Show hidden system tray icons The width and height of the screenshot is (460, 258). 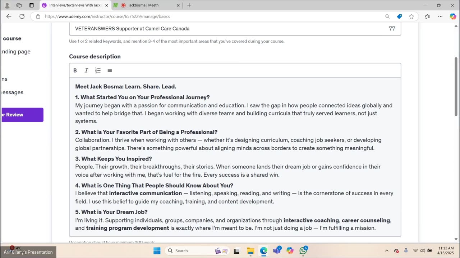pos(387,251)
